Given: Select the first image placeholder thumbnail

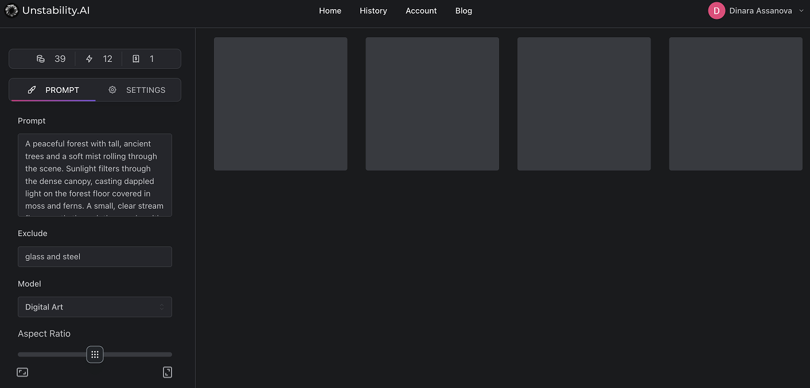Looking at the screenshot, I should [281, 104].
